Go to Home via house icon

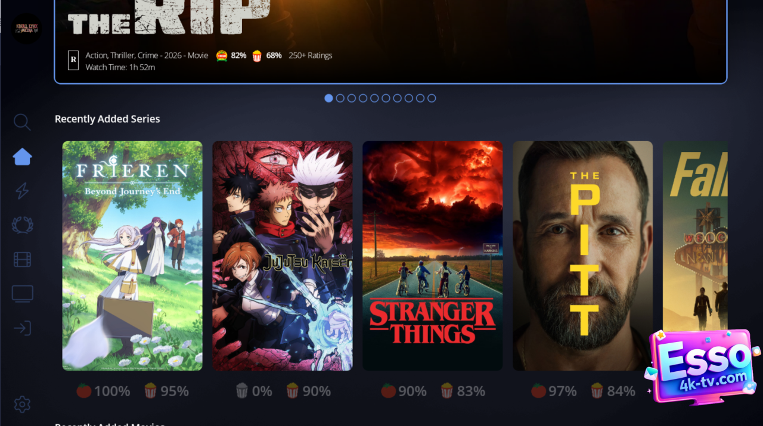click(x=22, y=157)
